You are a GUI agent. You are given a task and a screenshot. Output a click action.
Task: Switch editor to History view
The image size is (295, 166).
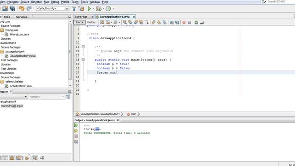tap(91, 22)
